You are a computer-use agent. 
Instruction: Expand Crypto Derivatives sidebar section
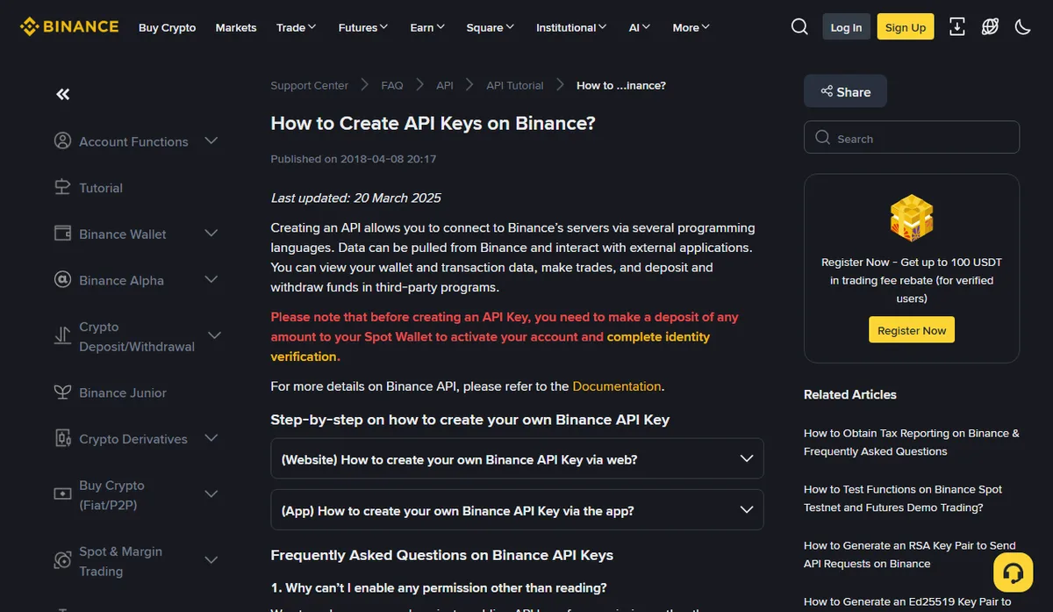point(211,438)
